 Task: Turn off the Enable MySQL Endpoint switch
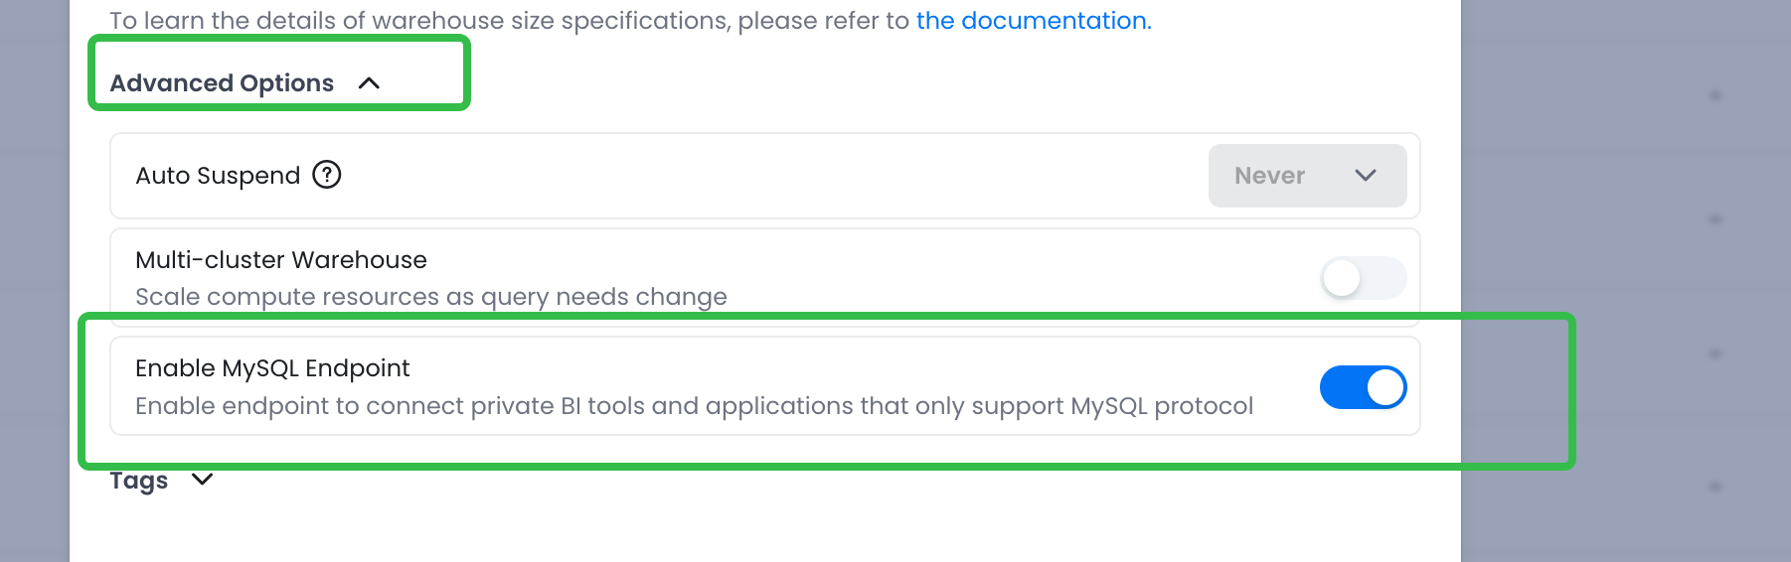pyautogui.click(x=1363, y=387)
